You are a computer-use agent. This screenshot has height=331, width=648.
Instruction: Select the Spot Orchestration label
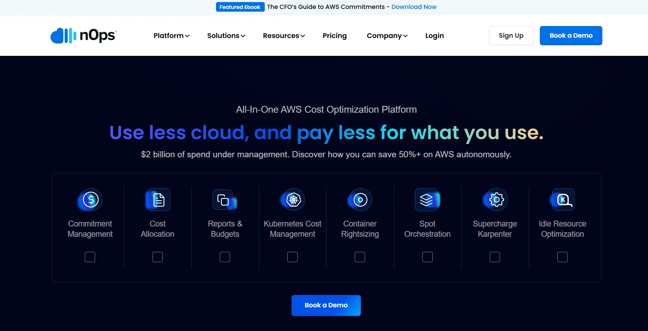click(x=428, y=229)
